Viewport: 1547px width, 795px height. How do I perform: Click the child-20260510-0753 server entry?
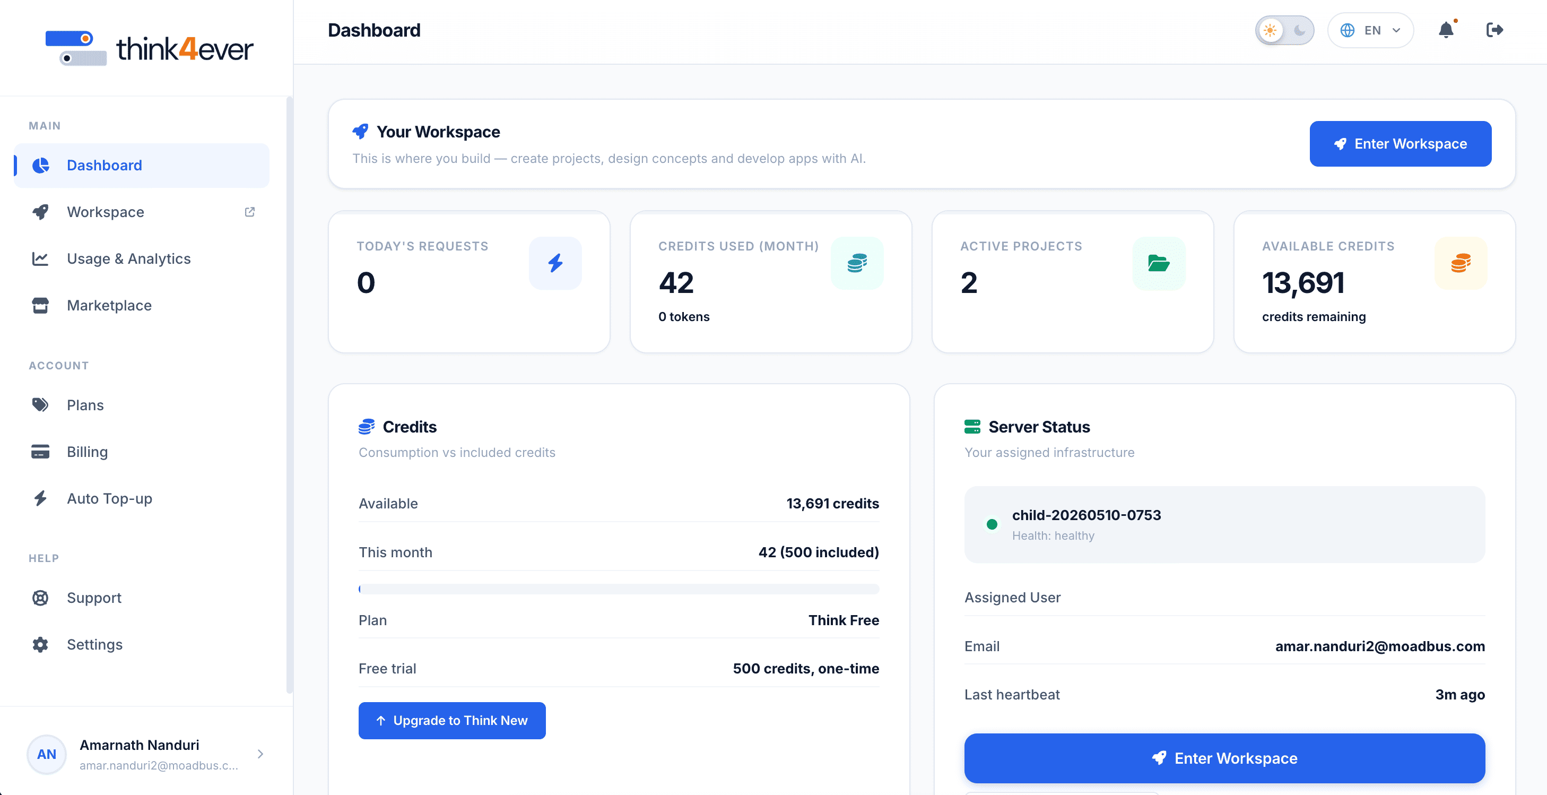1224,524
